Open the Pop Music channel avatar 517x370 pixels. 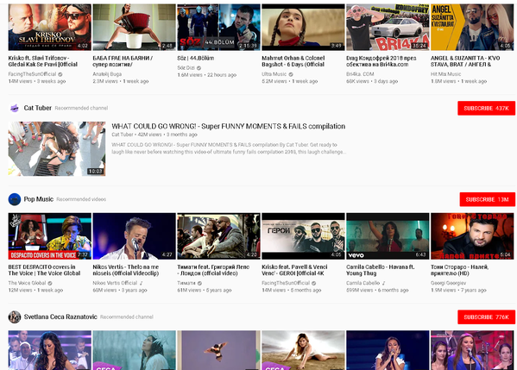[x=15, y=199]
